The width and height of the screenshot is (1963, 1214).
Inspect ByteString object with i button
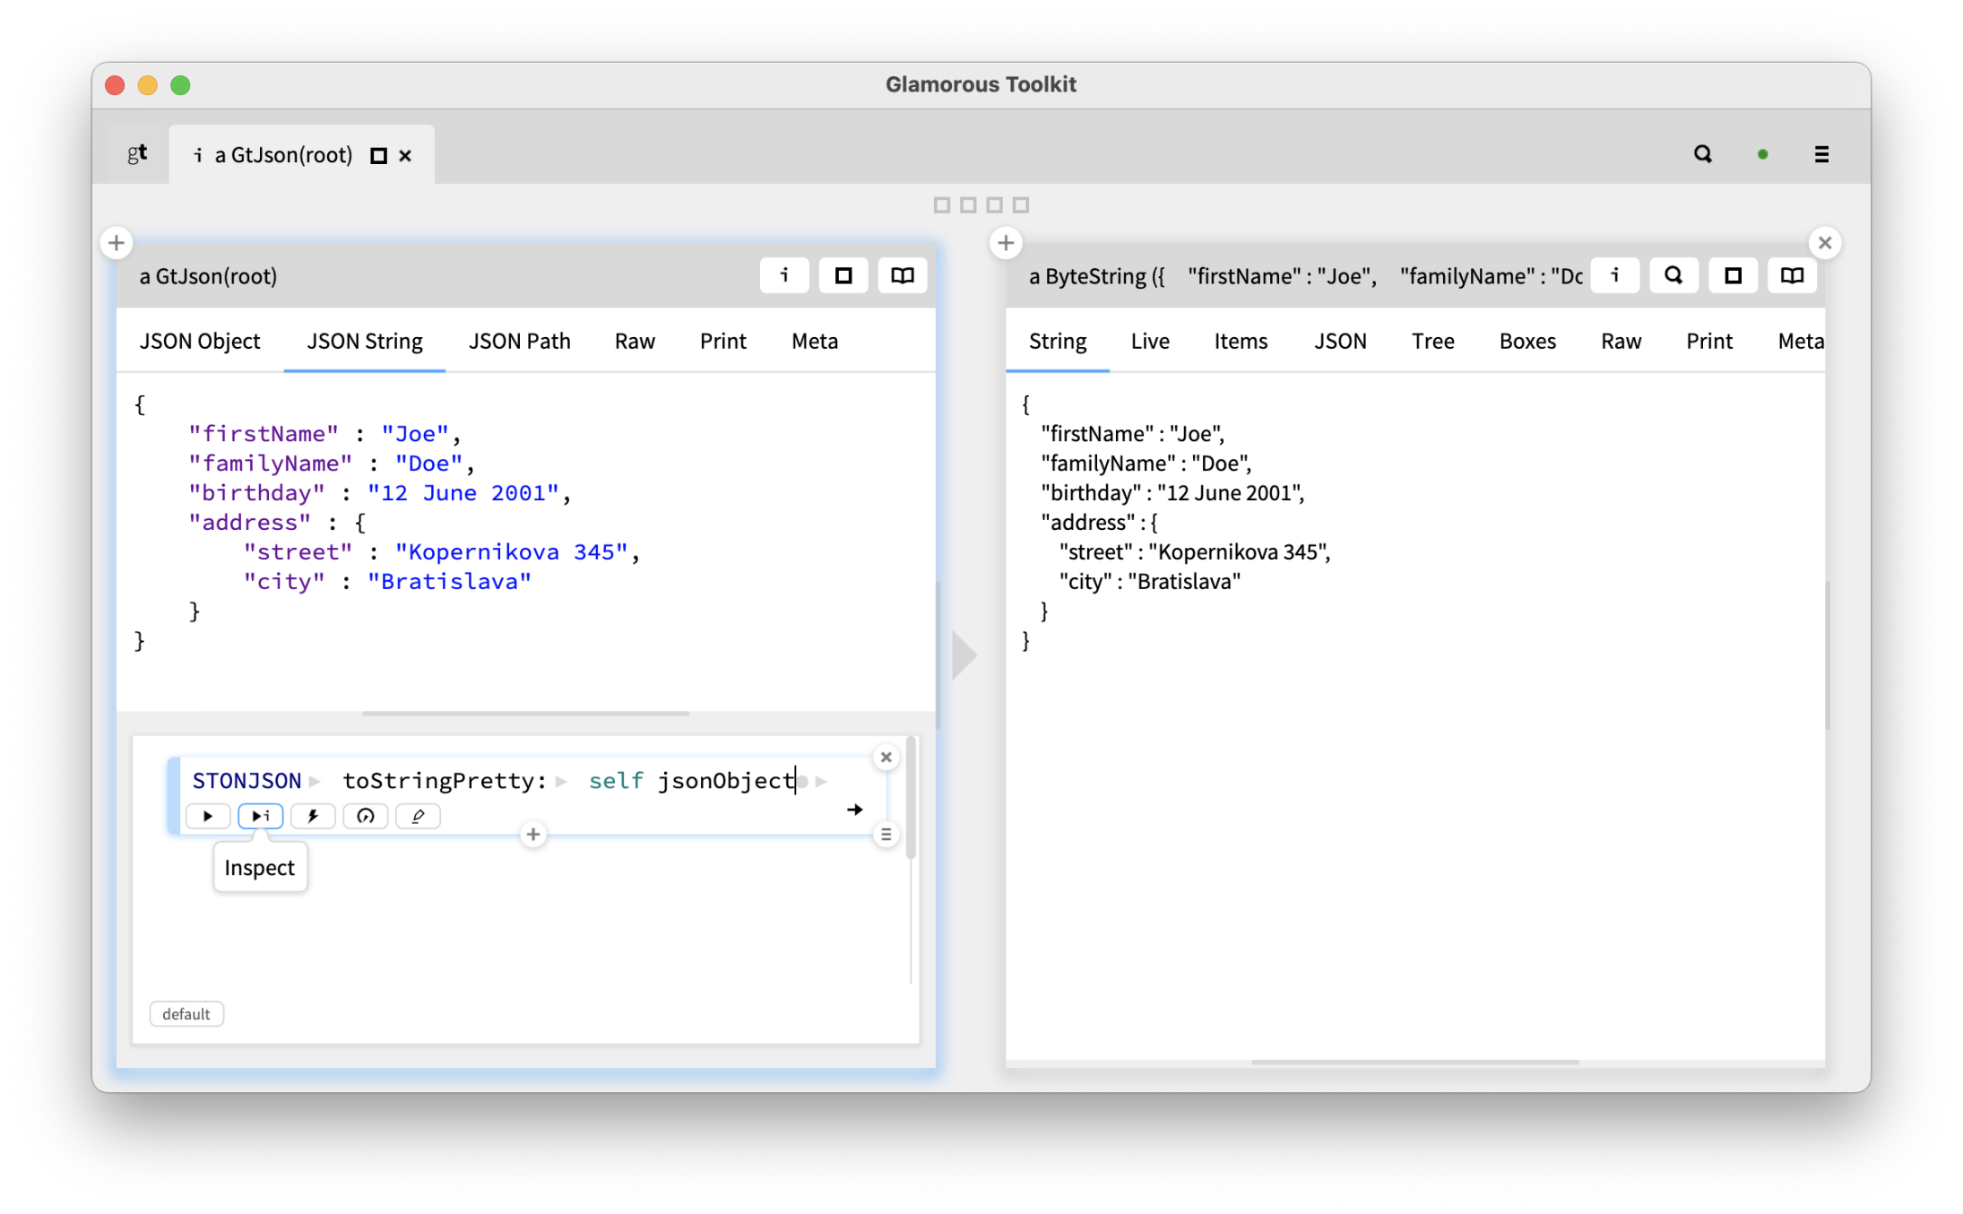point(1614,275)
